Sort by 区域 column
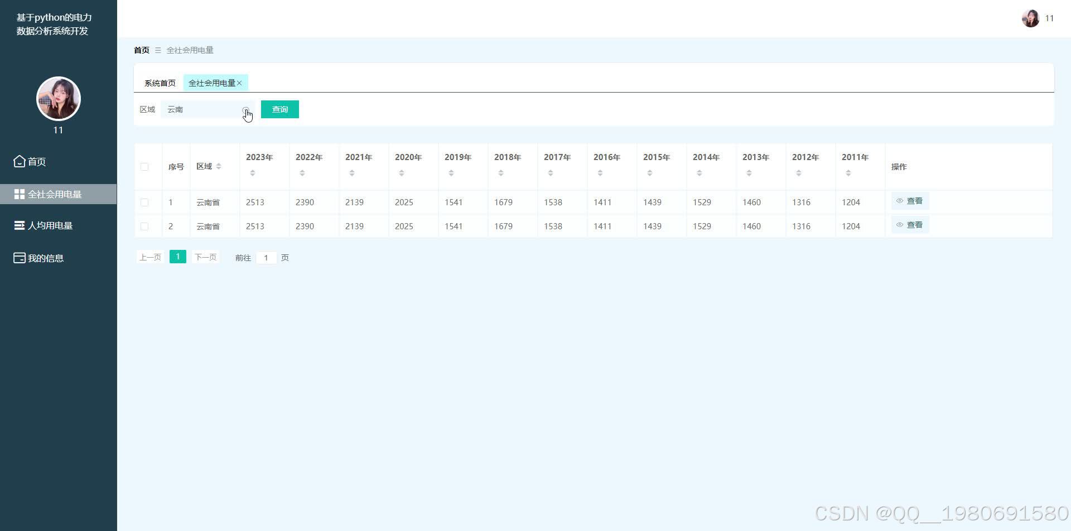Image resolution: width=1071 pixels, height=531 pixels. (219, 166)
